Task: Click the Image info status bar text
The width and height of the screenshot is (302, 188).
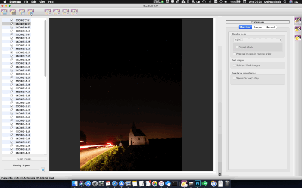Action: [28, 178]
